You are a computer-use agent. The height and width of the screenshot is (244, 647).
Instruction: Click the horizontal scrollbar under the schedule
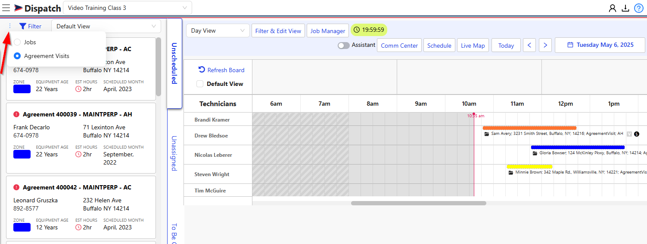pos(418,203)
